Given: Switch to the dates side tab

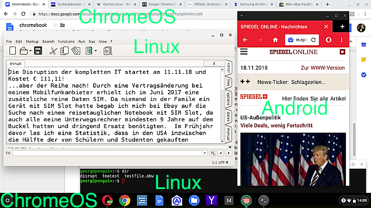Looking at the screenshot, I should tap(228, 117).
